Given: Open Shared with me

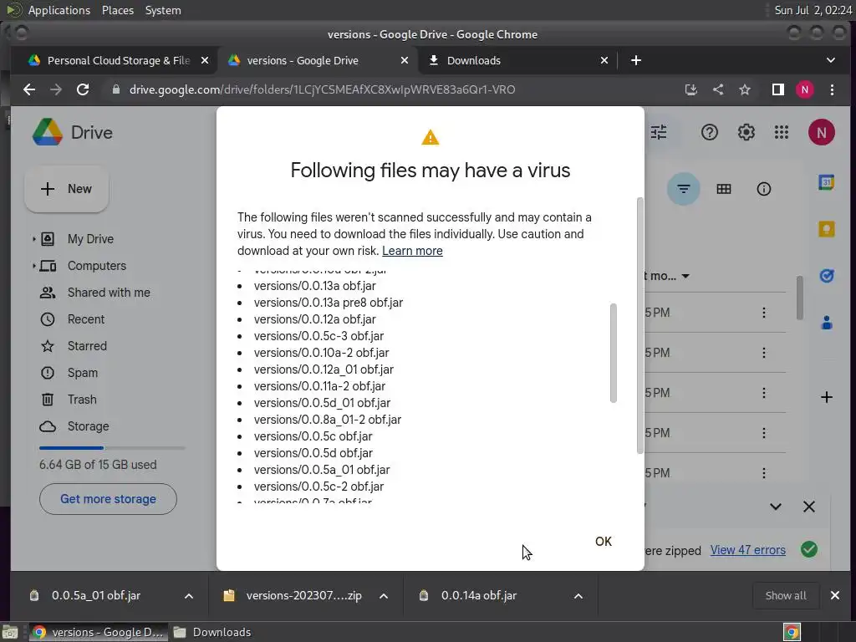Looking at the screenshot, I should point(109,293).
